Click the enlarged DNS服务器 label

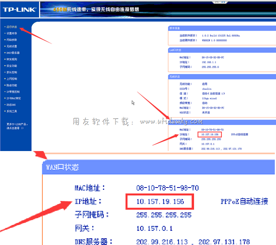(93, 242)
